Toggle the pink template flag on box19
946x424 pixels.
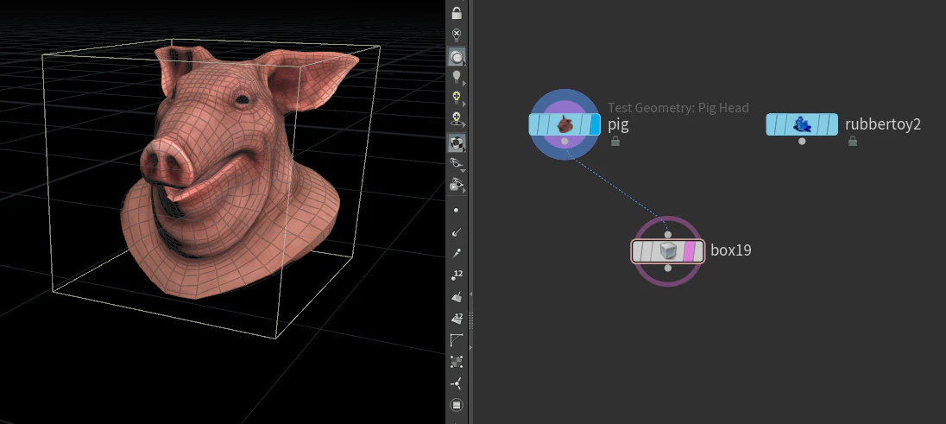click(689, 251)
